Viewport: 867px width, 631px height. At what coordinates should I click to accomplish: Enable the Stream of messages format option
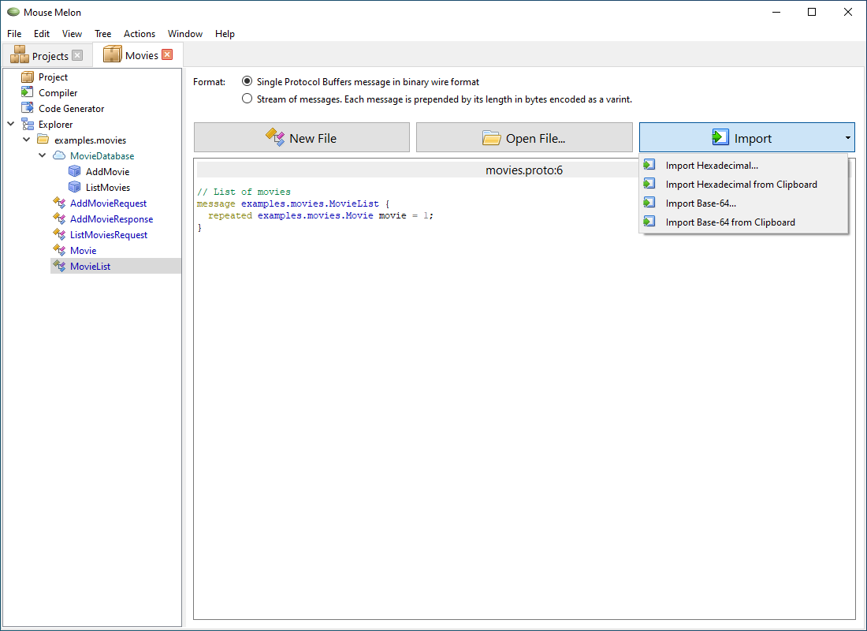point(247,99)
